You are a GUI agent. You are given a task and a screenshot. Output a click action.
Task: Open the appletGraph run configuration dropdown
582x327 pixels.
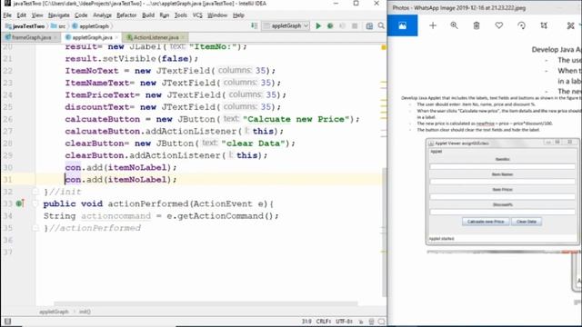(x=286, y=26)
